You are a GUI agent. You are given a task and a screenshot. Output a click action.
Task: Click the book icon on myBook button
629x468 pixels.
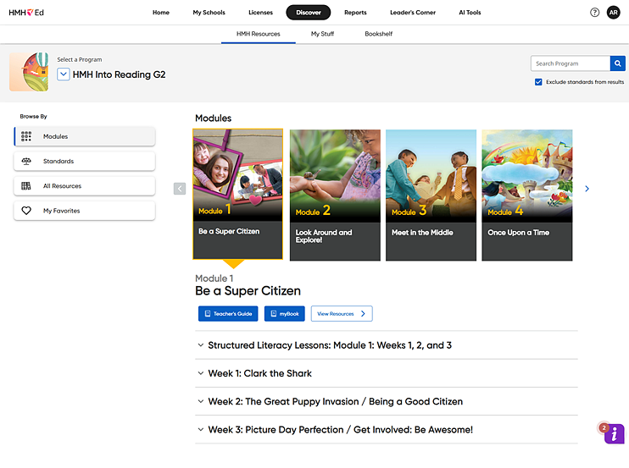(274, 313)
